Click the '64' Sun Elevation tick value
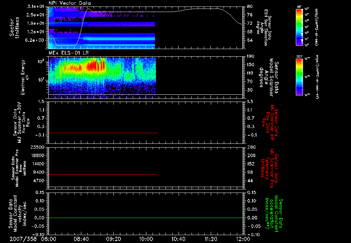The image size is (351, 243). (250, 40)
